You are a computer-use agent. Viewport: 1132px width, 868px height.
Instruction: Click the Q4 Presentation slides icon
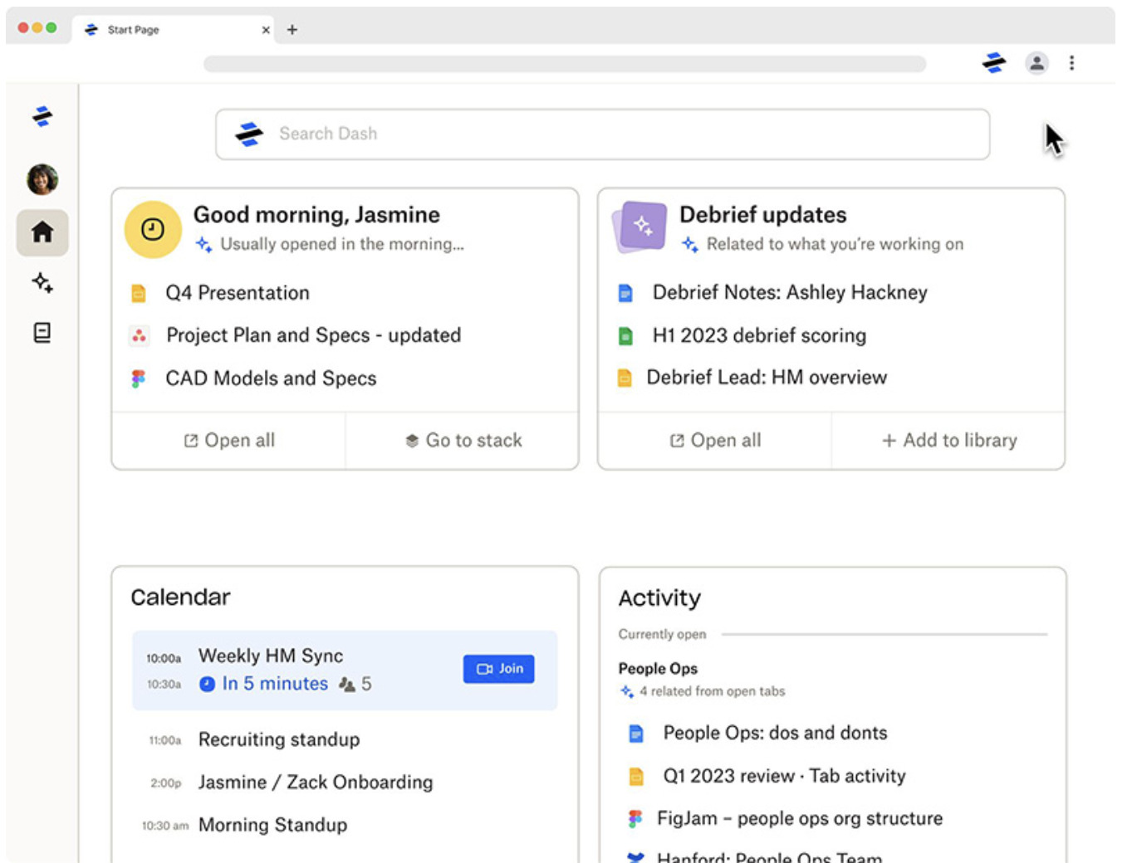pyautogui.click(x=139, y=293)
